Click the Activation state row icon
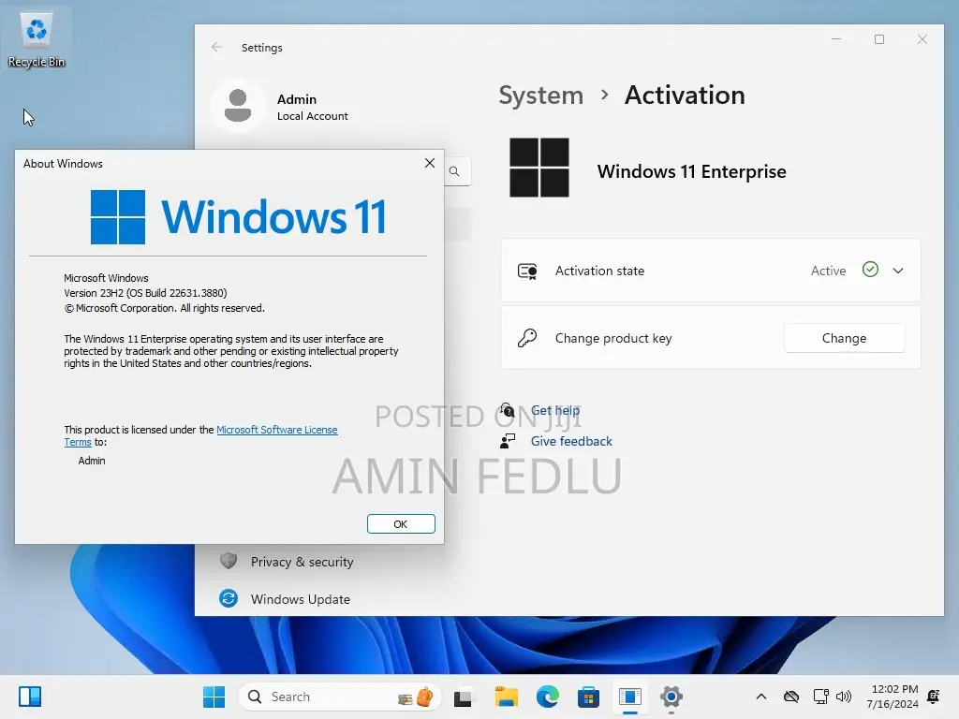959x719 pixels. click(x=527, y=271)
